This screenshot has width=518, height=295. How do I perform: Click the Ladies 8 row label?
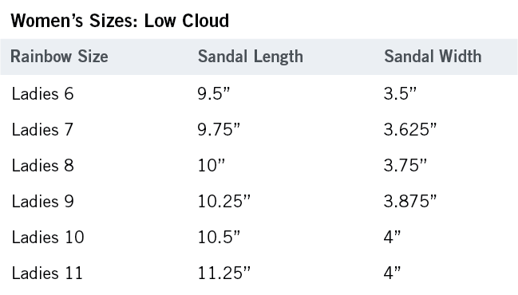point(42,165)
